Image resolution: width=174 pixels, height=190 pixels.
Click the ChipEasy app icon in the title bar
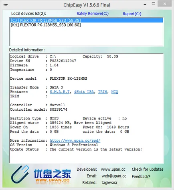click(x=6, y=5)
